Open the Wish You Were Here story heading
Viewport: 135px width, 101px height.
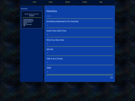pyautogui.click(x=55, y=40)
